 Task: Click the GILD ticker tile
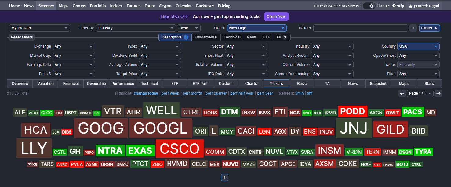point(391,129)
